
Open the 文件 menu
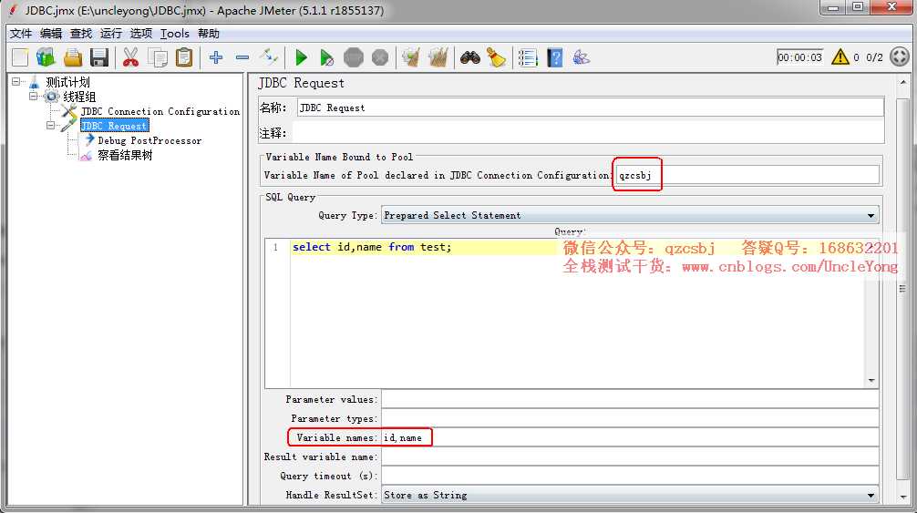(x=21, y=34)
